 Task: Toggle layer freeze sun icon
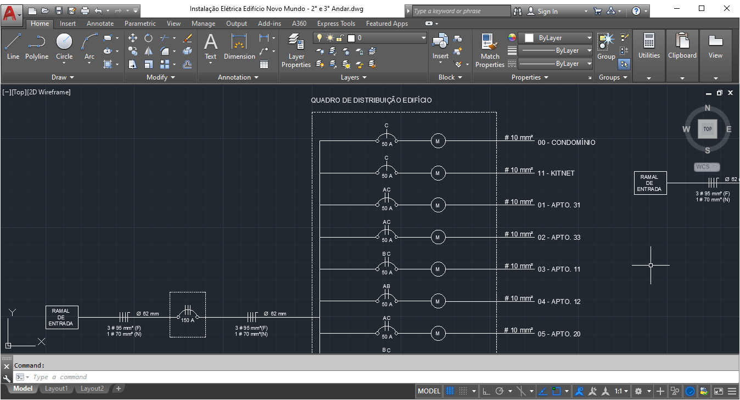point(330,38)
